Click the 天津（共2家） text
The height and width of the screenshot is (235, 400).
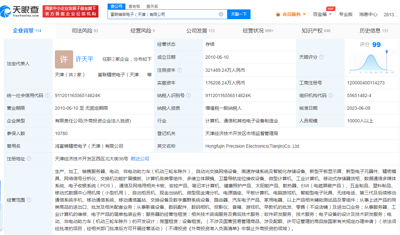click(x=70, y=75)
